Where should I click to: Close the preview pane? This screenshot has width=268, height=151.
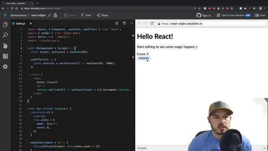tap(260, 15)
